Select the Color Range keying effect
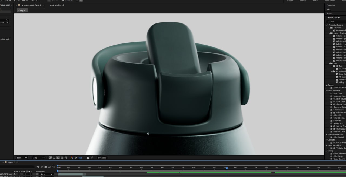 click(338, 156)
